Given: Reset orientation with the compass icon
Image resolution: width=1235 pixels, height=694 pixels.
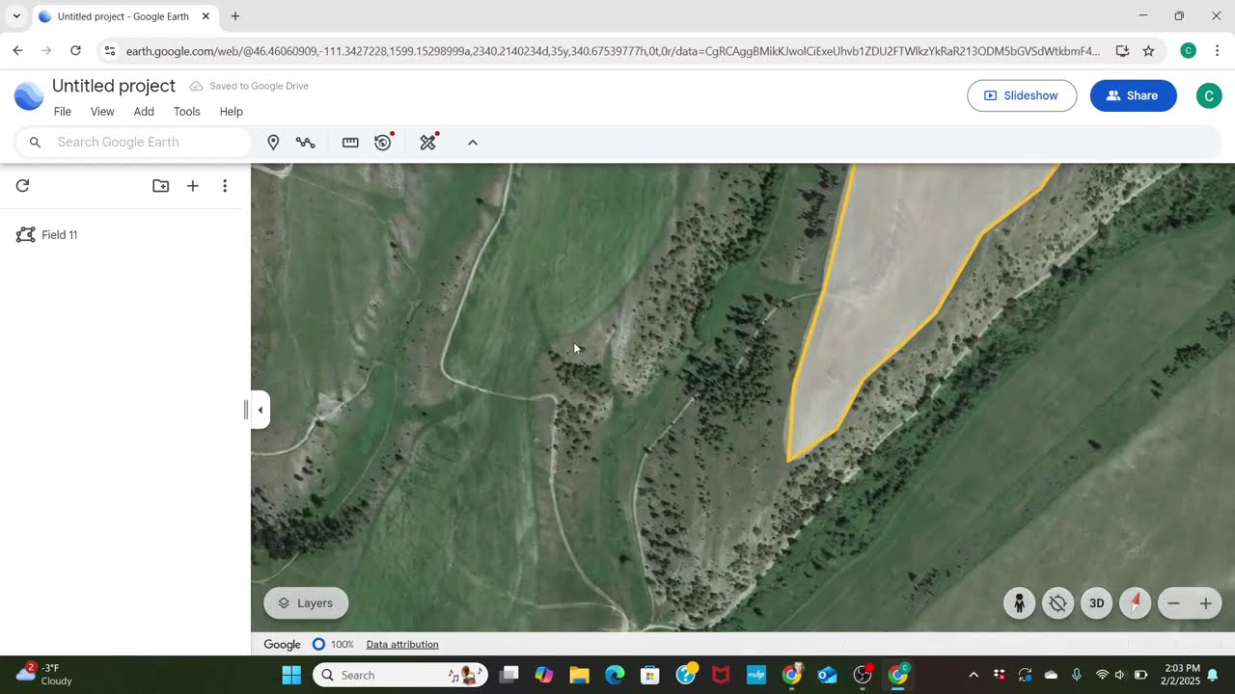Looking at the screenshot, I should pos(1135,603).
